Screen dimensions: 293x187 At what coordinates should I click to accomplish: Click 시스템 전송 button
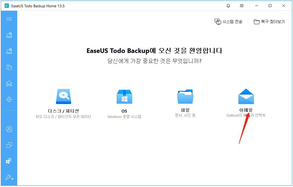(x=228, y=21)
